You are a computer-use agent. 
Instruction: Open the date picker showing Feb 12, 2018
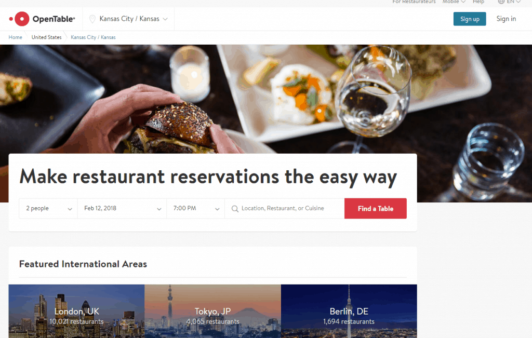122,209
